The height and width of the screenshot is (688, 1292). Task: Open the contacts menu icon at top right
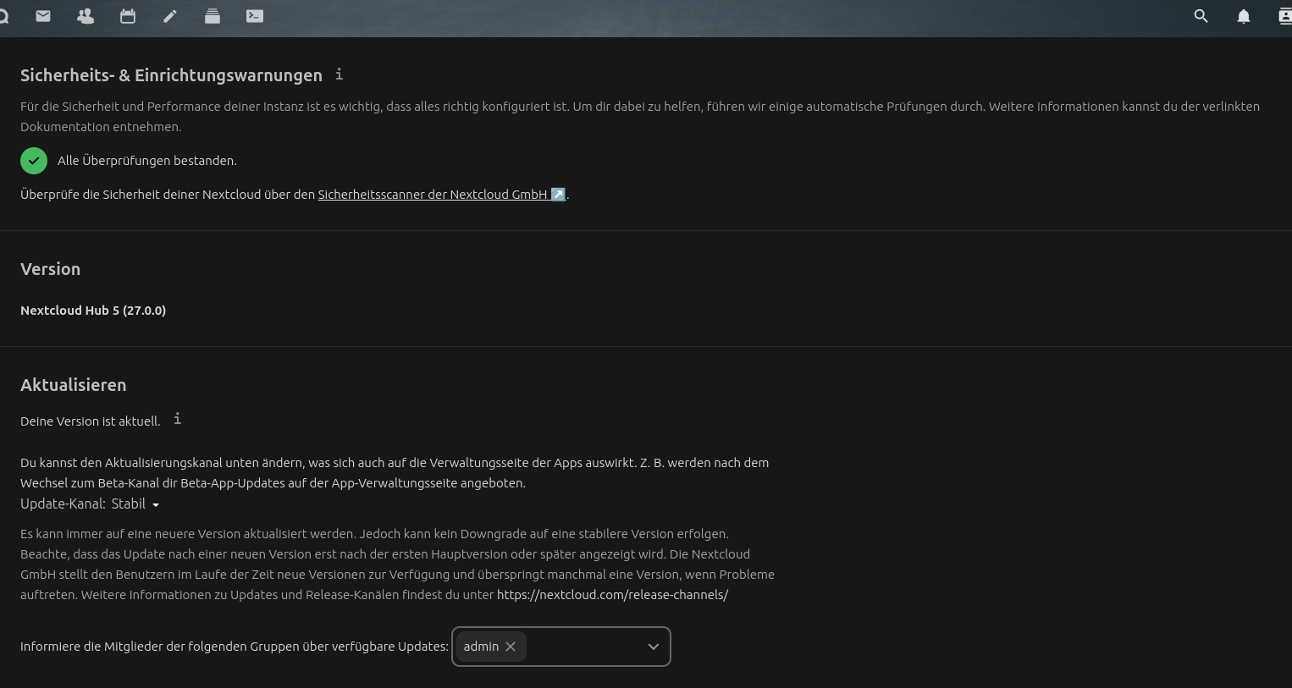(x=1285, y=16)
